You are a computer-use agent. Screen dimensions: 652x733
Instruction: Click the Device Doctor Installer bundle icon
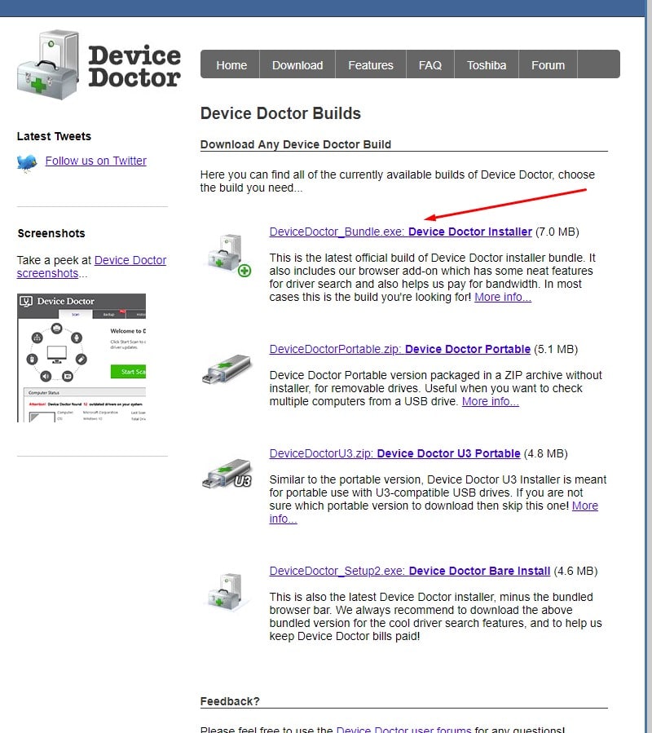(x=227, y=254)
